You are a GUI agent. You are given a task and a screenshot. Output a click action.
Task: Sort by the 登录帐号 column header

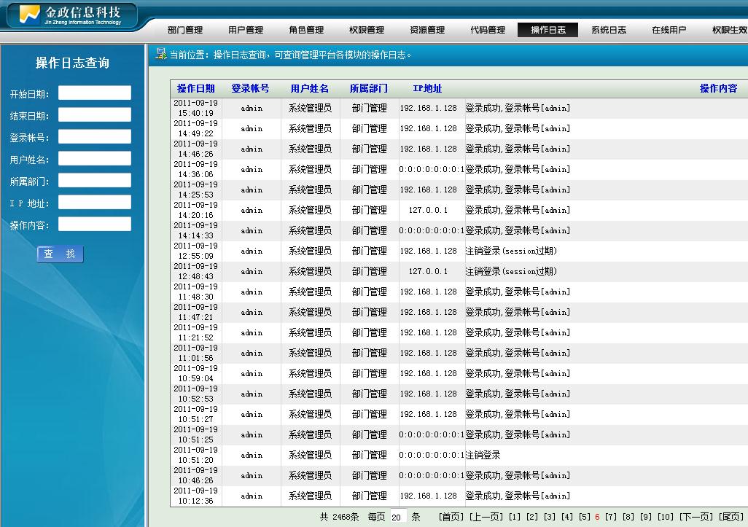click(251, 89)
